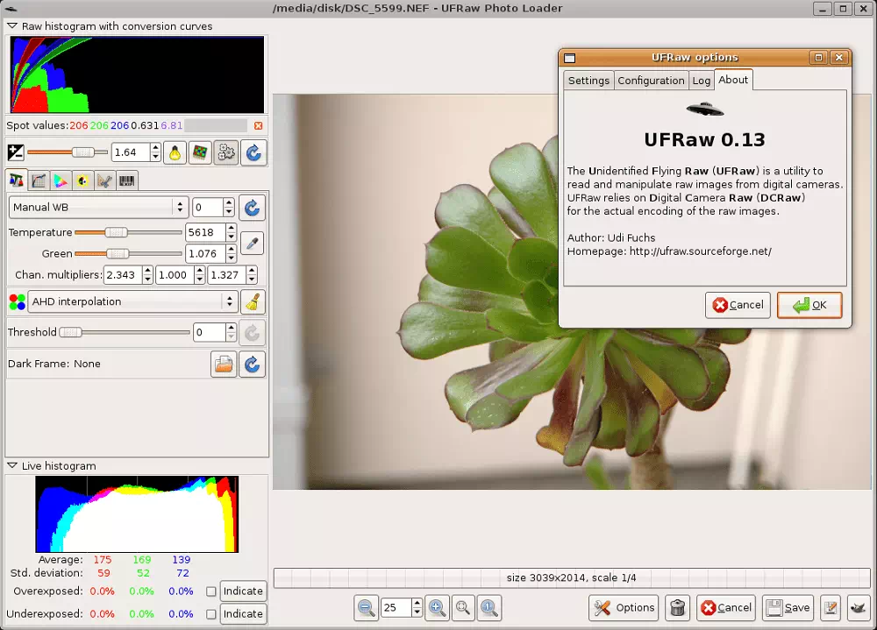Toggle the color smoothing broom button
Image resolution: width=877 pixels, height=630 pixels.
tap(253, 302)
